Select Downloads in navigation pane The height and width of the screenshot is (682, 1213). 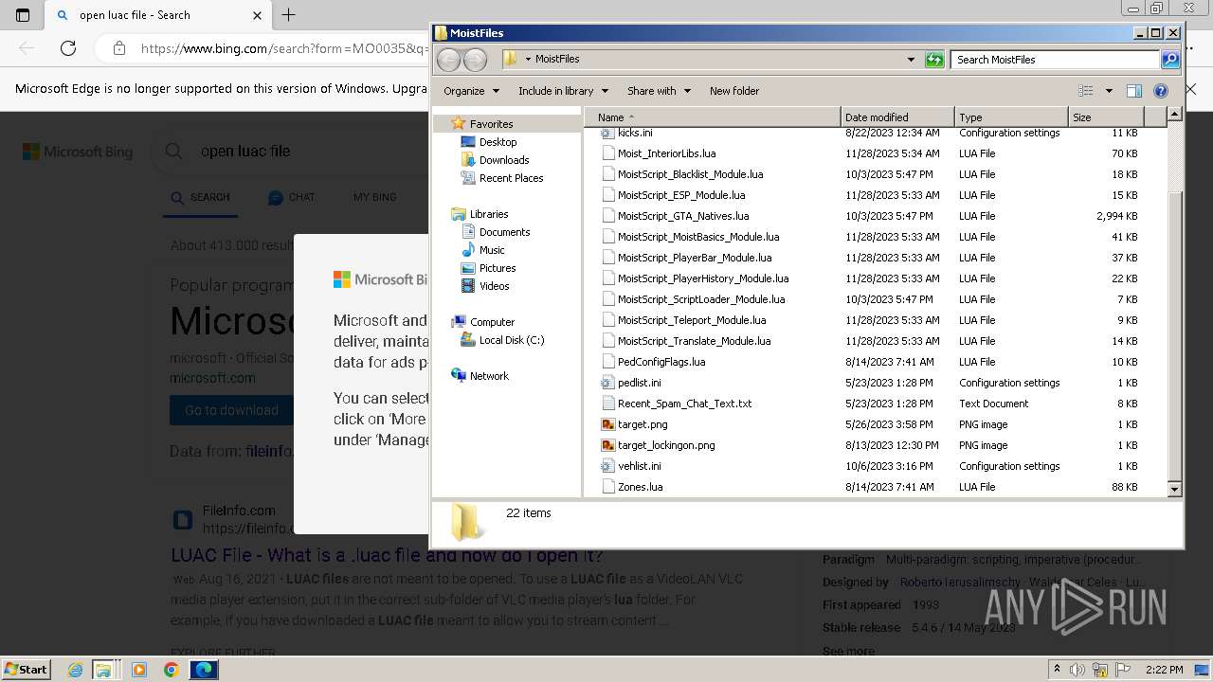pos(504,160)
